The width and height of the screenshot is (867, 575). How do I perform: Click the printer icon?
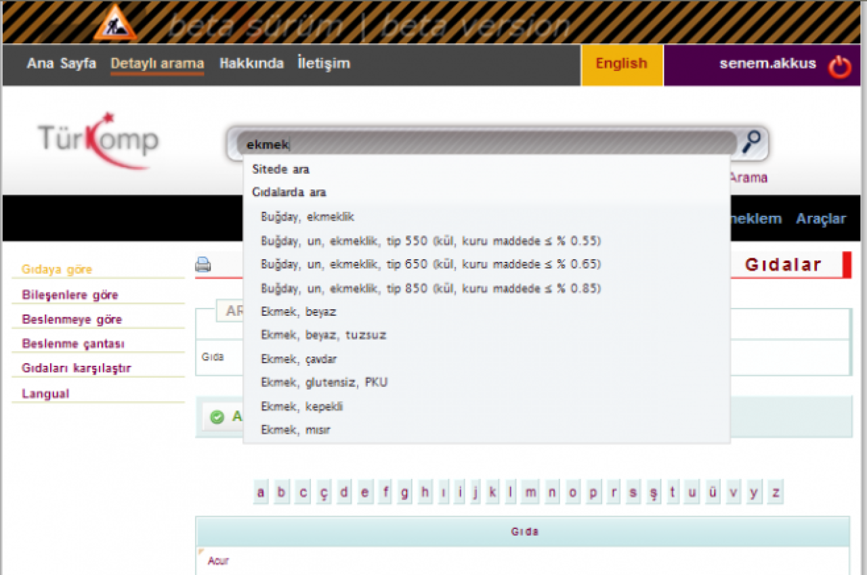coord(203,264)
